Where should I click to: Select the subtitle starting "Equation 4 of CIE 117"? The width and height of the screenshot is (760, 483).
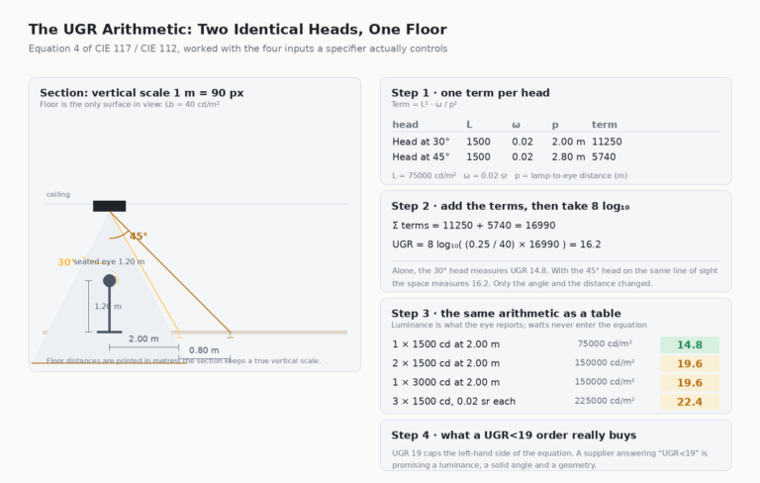tap(237, 48)
